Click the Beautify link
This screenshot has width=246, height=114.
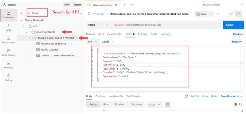(x=236, y=42)
